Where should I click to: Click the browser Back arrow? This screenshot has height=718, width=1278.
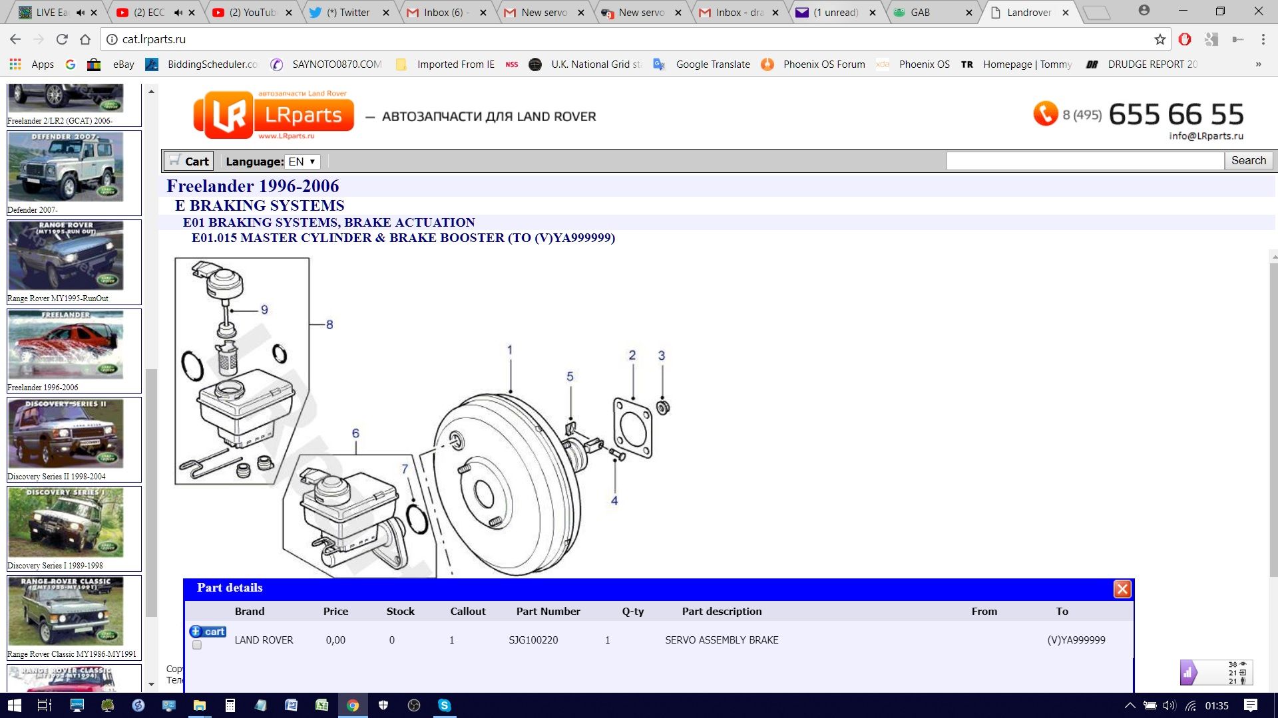click(15, 39)
